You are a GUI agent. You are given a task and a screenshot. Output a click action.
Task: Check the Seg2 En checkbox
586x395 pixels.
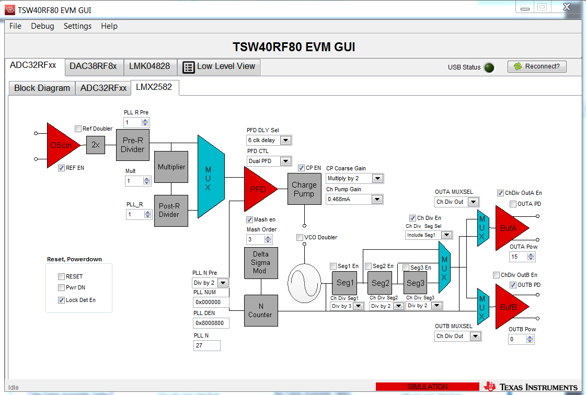click(x=368, y=266)
